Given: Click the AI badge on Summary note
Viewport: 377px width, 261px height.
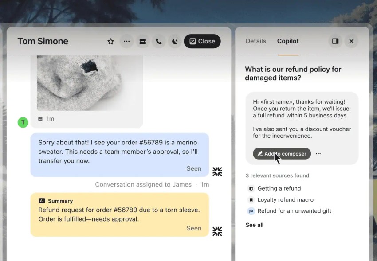Looking at the screenshot, I should pyautogui.click(x=42, y=201).
